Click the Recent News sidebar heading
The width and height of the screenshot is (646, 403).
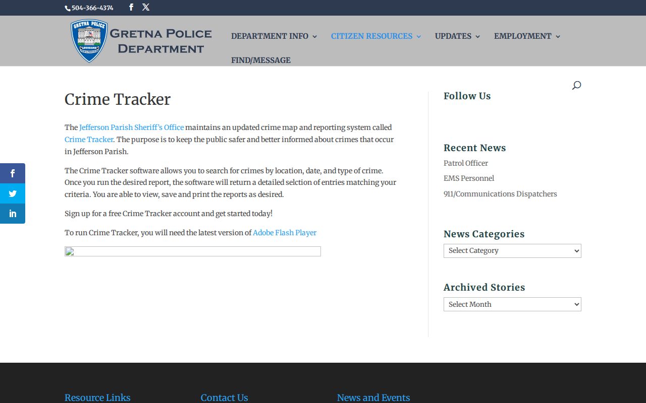474,148
